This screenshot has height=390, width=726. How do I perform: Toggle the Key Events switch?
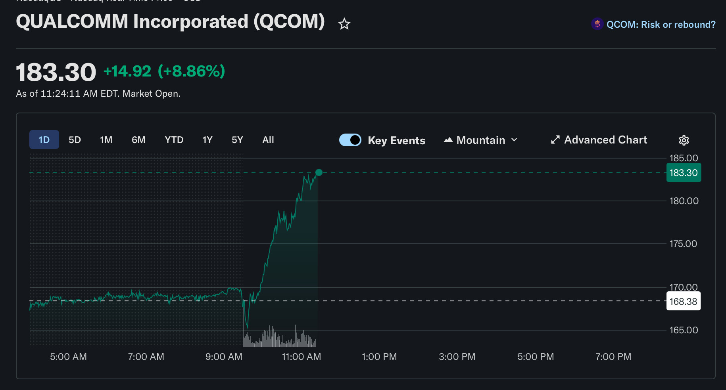[x=350, y=140]
